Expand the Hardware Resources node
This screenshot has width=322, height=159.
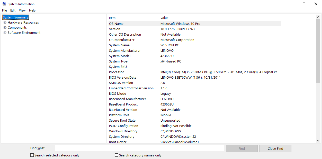tap(5, 23)
